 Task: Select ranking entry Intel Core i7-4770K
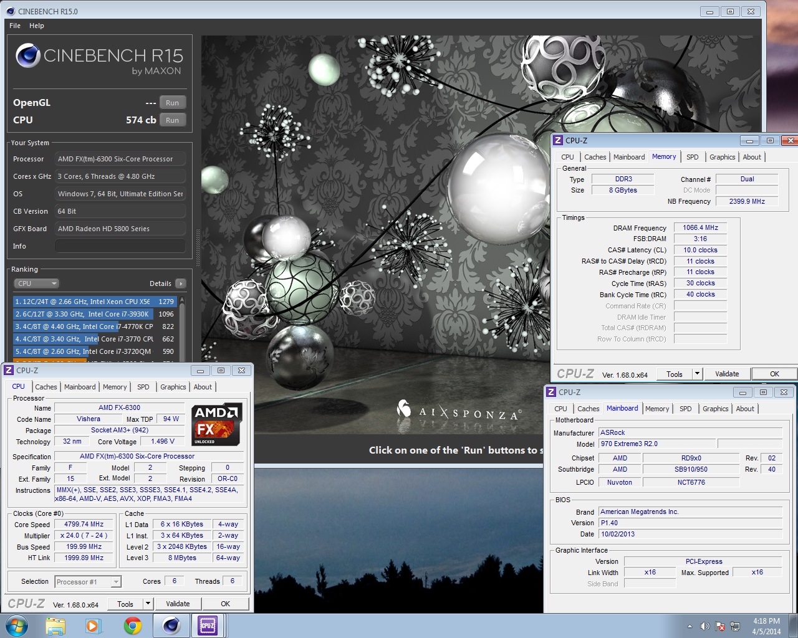(95, 326)
